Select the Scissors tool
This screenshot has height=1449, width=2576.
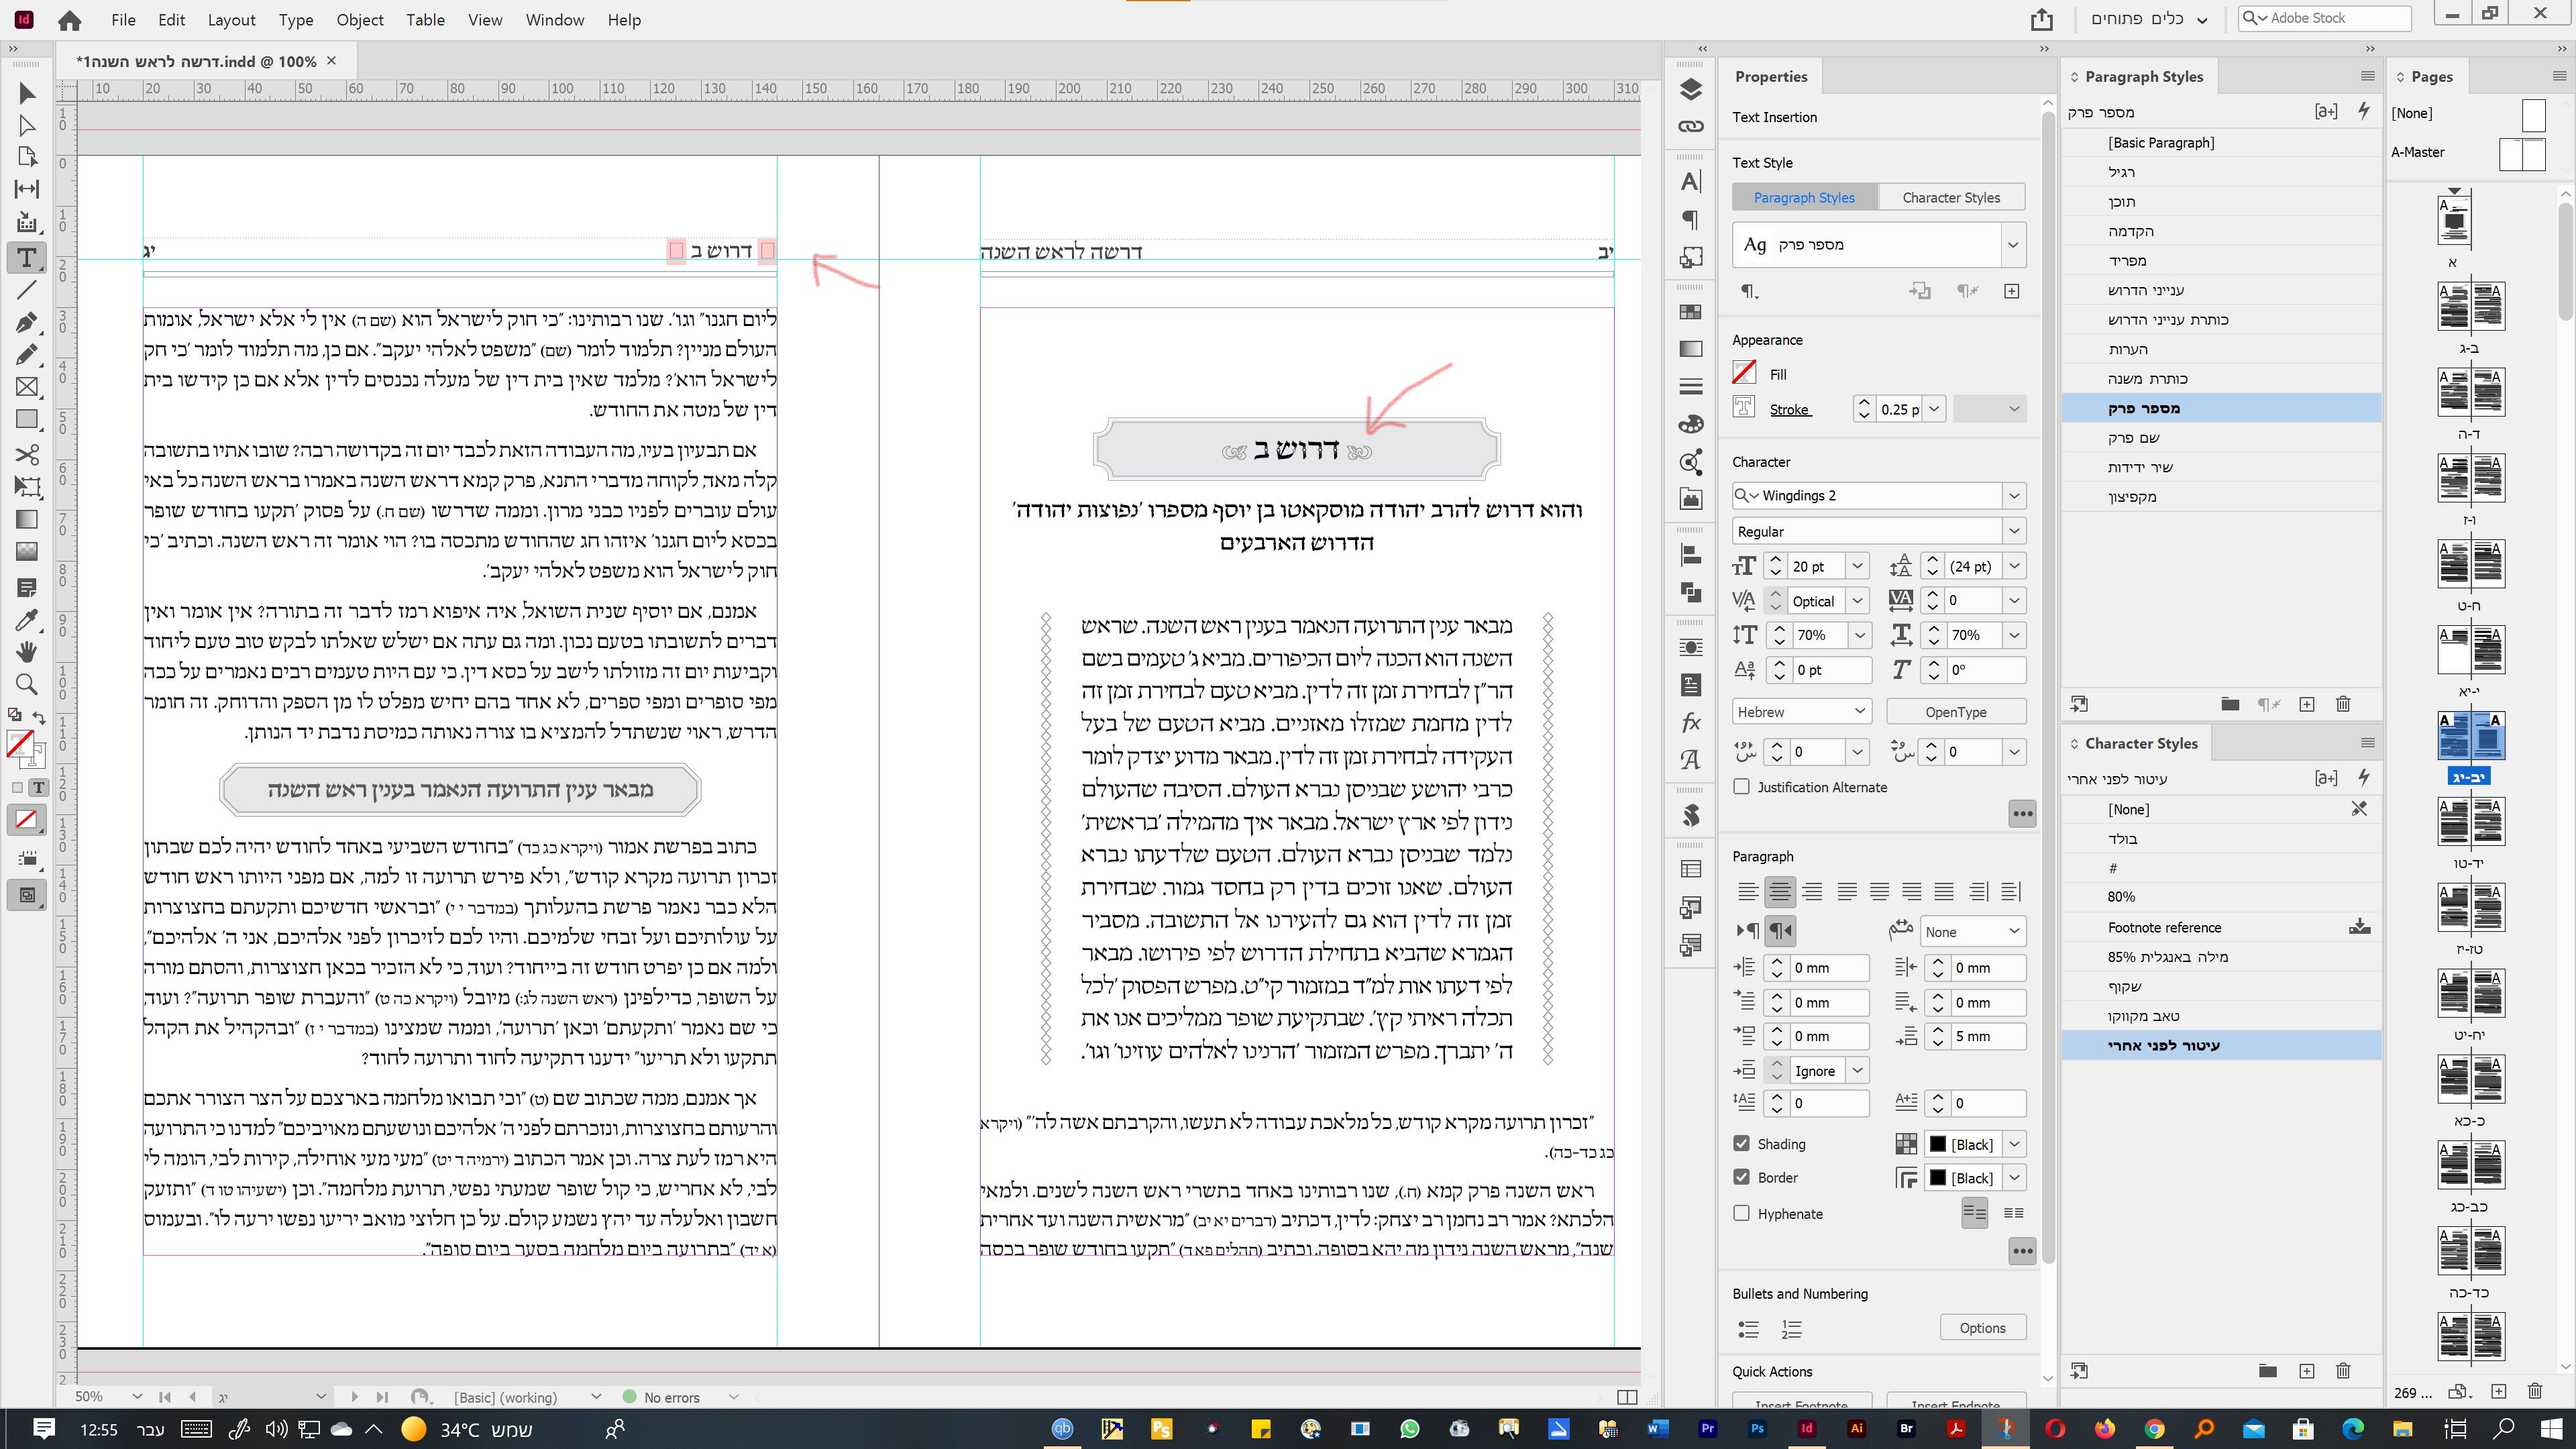(27, 455)
